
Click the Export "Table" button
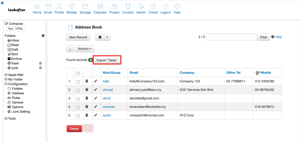(x=107, y=60)
